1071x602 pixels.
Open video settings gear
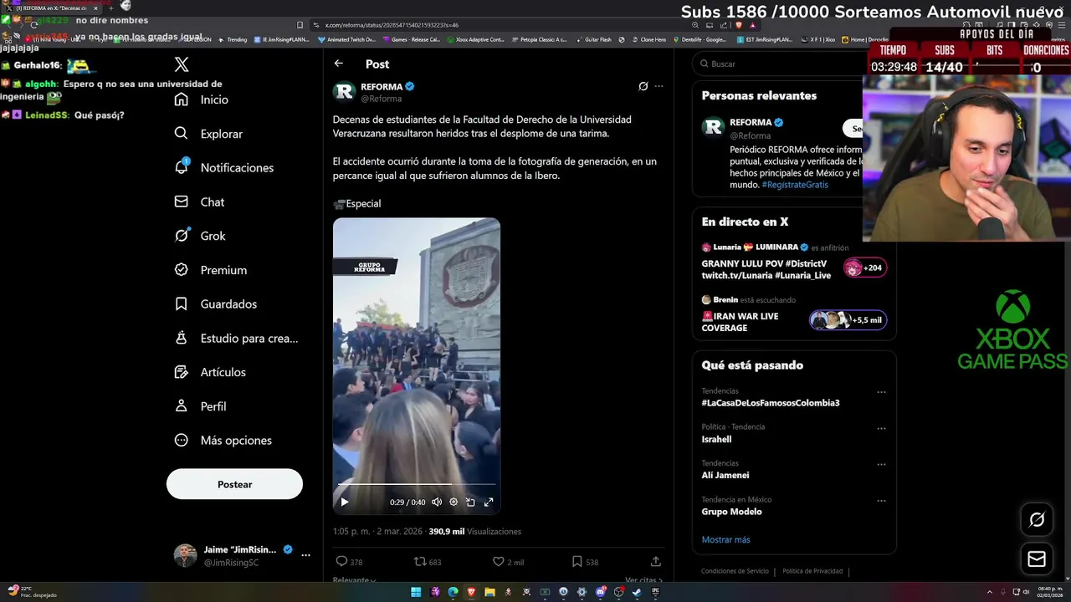pos(454,502)
